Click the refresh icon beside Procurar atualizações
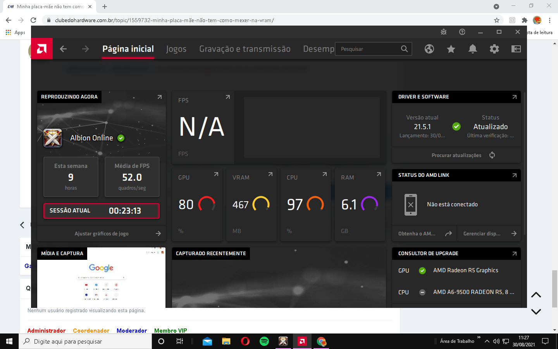The width and height of the screenshot is (558, 349). click(x=492, y=155)
